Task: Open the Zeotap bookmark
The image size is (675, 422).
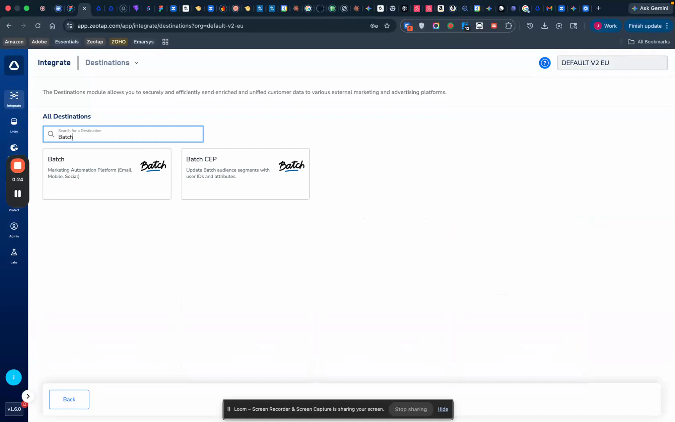Action: pyautogui.click(x=95, y=42)
